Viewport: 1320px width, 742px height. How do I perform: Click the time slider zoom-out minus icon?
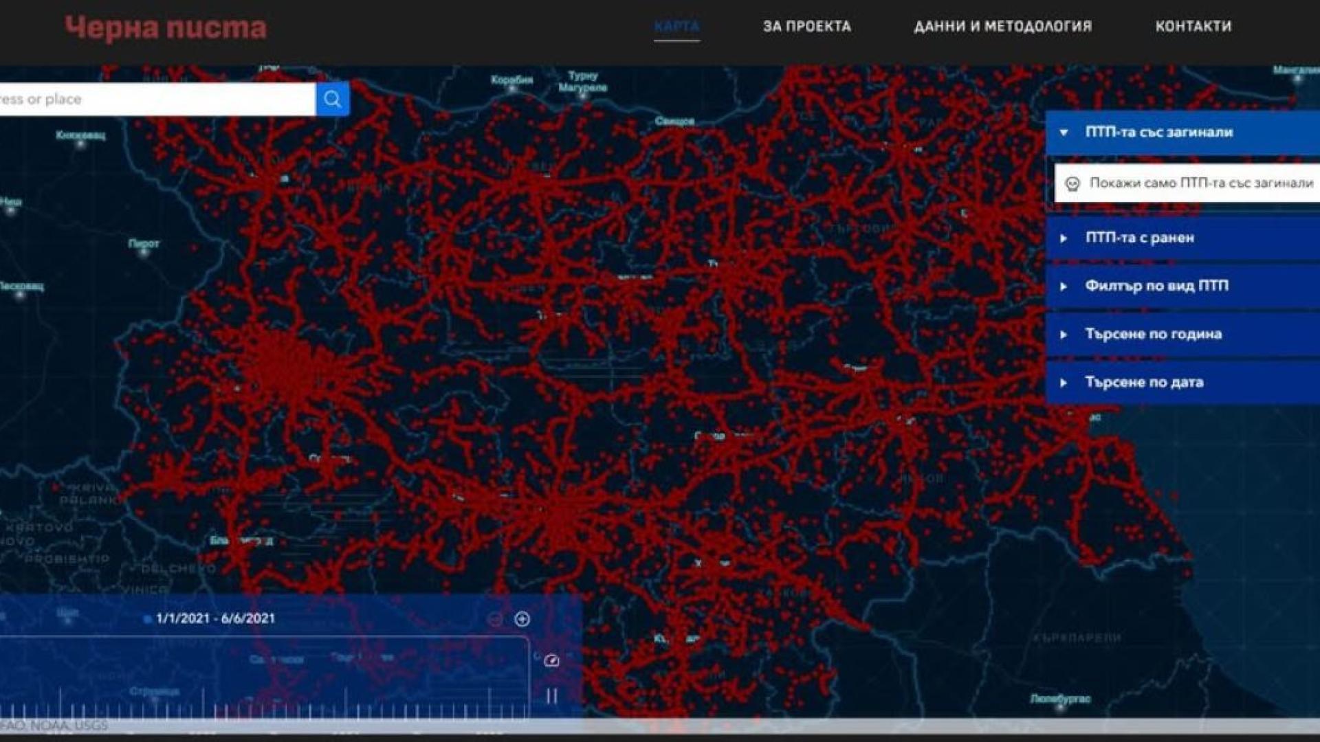pos(494,619)
